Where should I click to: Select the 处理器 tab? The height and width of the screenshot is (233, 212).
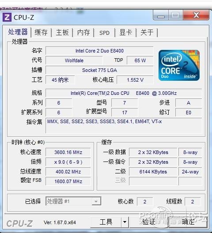(x=18, y=32)
